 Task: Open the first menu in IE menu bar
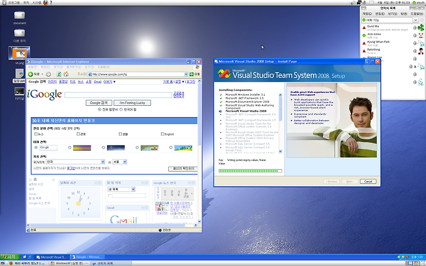33,67
